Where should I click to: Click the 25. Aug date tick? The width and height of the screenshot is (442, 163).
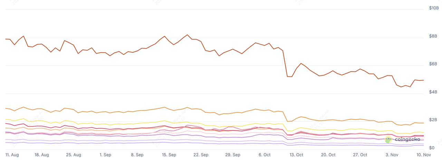tap(74, 155)
